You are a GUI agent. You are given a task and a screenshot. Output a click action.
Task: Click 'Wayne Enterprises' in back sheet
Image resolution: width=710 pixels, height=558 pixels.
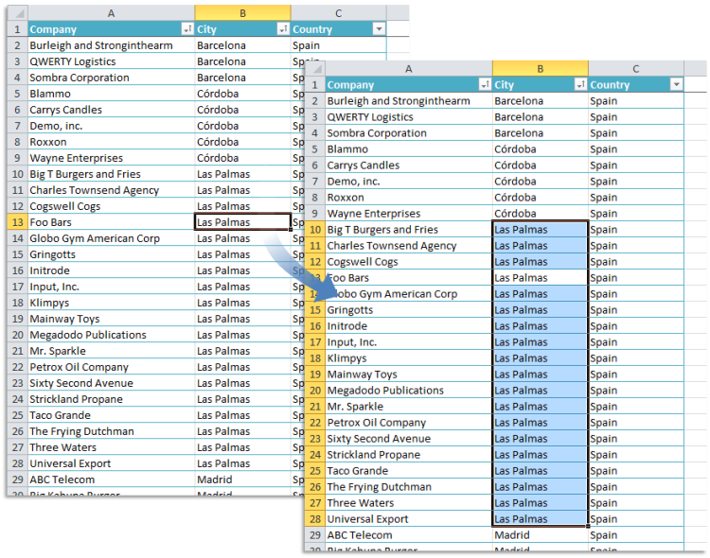point(111,158)
